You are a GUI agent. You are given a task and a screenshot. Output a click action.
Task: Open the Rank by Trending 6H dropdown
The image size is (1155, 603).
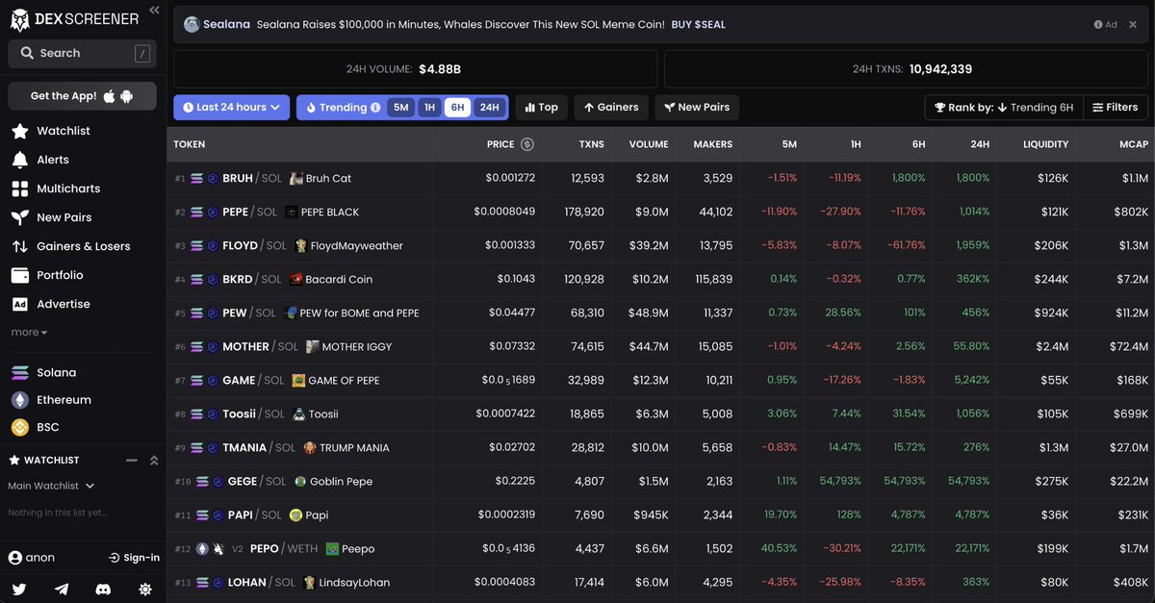click(x=1004, y=107)
